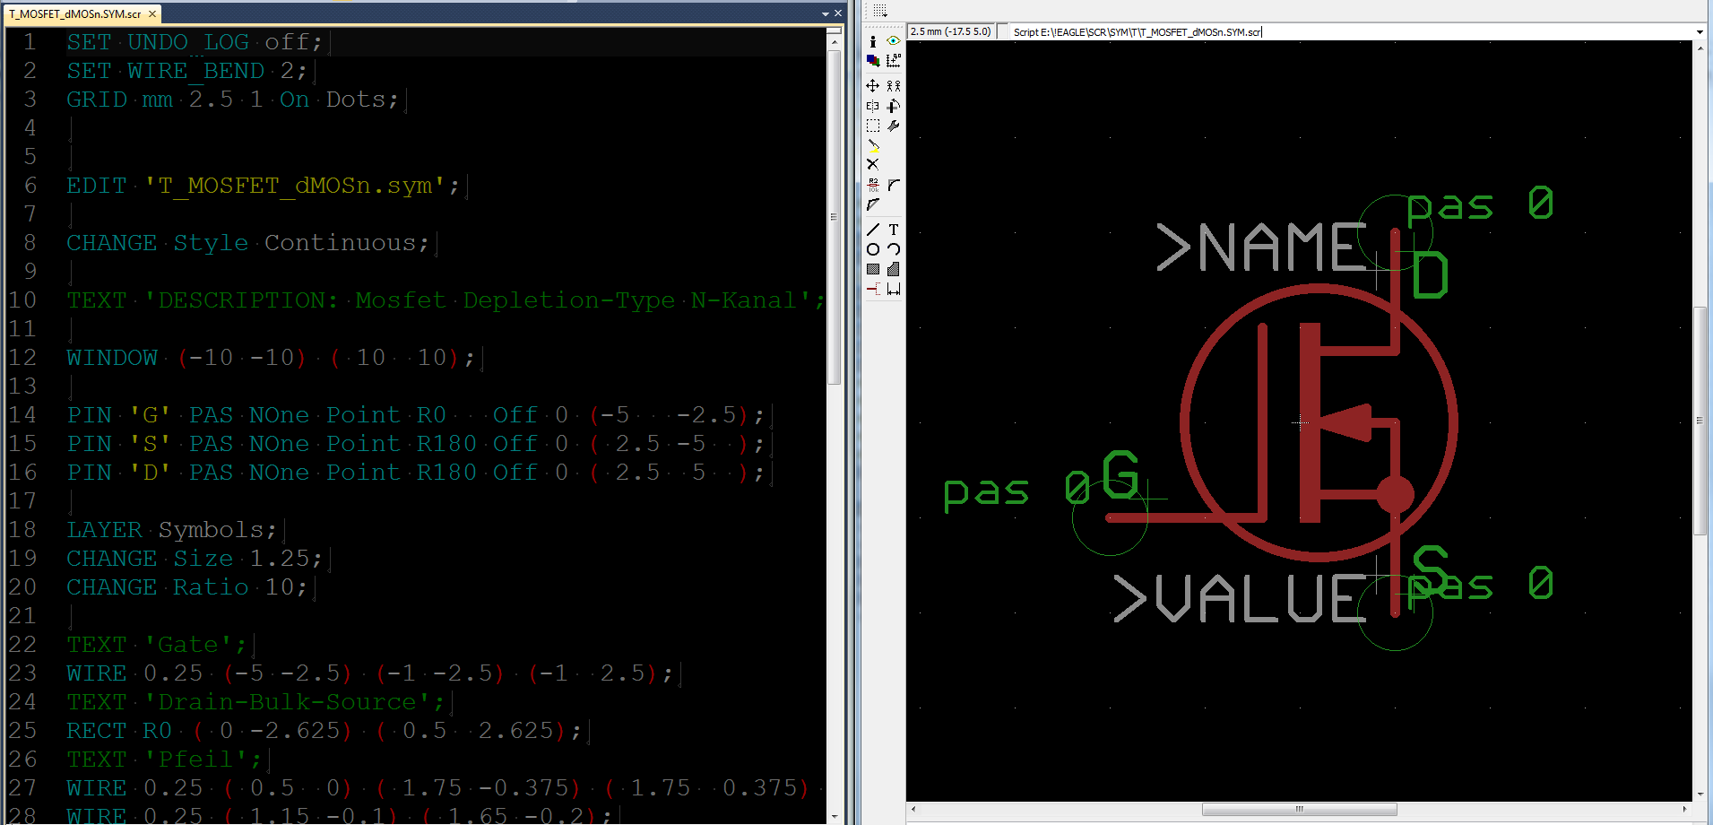
Task: Click 'GRID' keyword on line 3
Action: point(97,100)
